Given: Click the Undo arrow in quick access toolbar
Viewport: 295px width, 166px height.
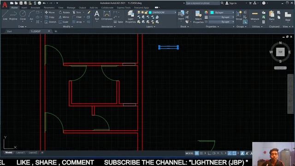Looking at the screenshot, I should click(44, 3).
